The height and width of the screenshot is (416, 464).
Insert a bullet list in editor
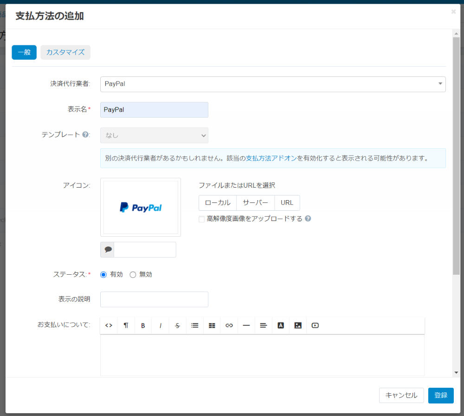click(x=195, y=325)
